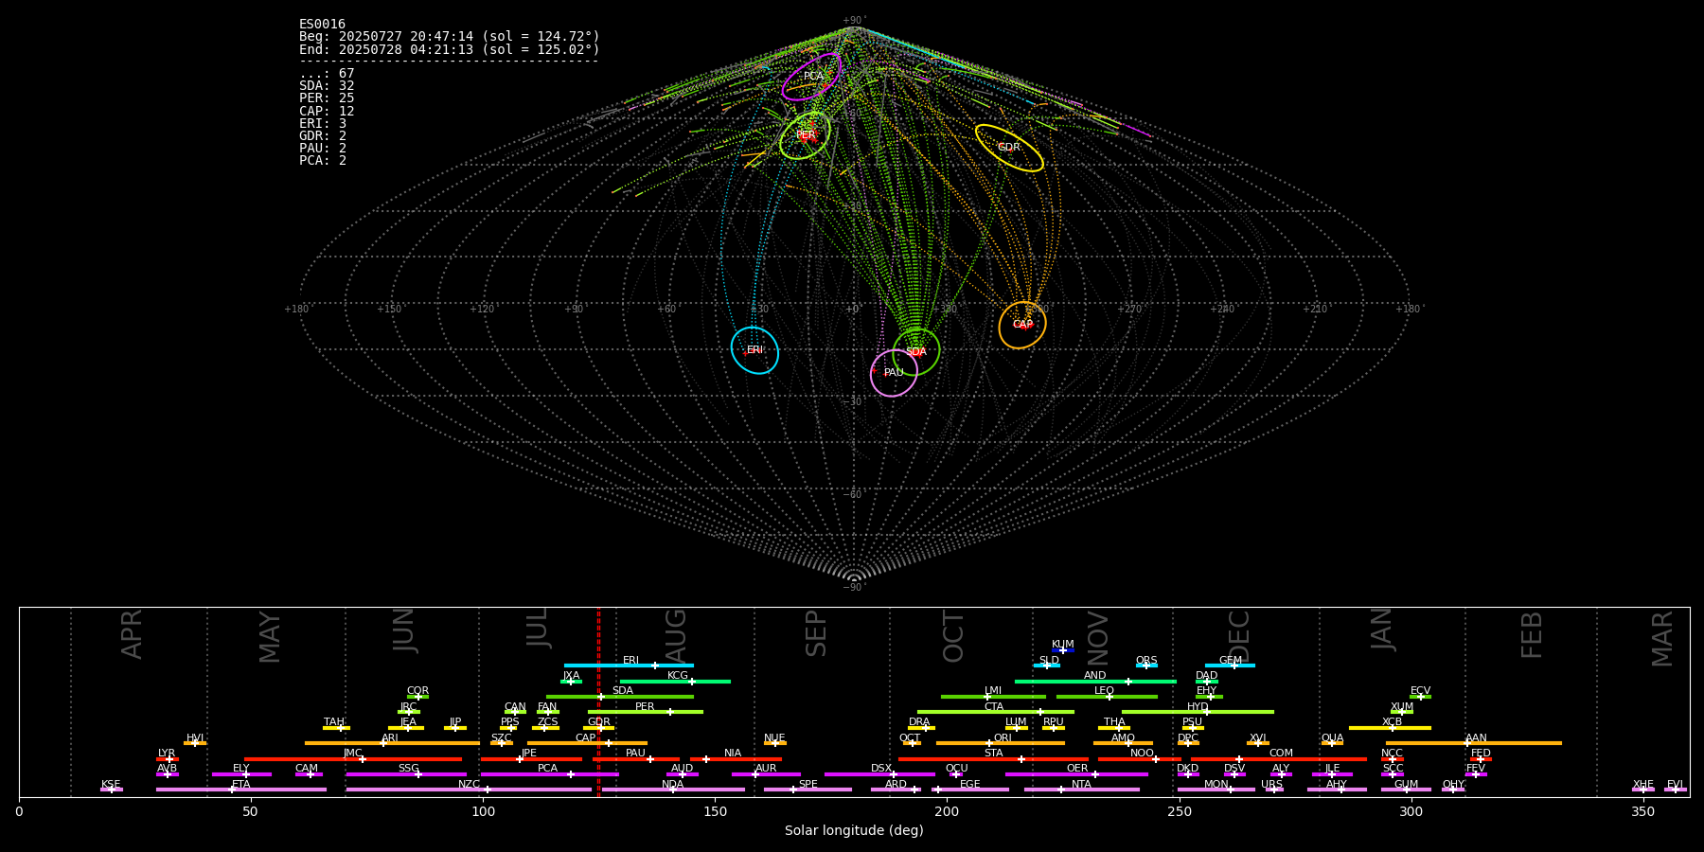The height and width of the screenshot is (852, 1704).
Task: Click the HYD shower bar in timeline
Action: pos(1198,712)
